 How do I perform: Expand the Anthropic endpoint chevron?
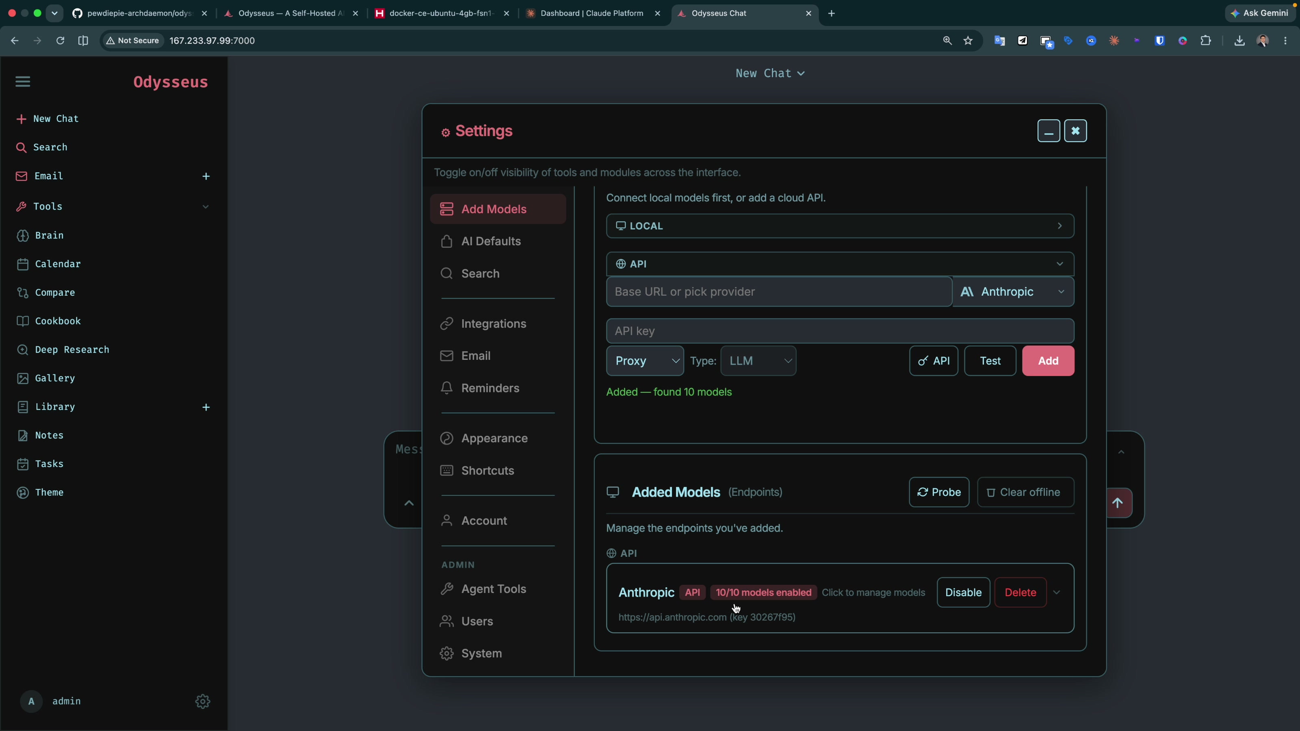point(1056,592)
